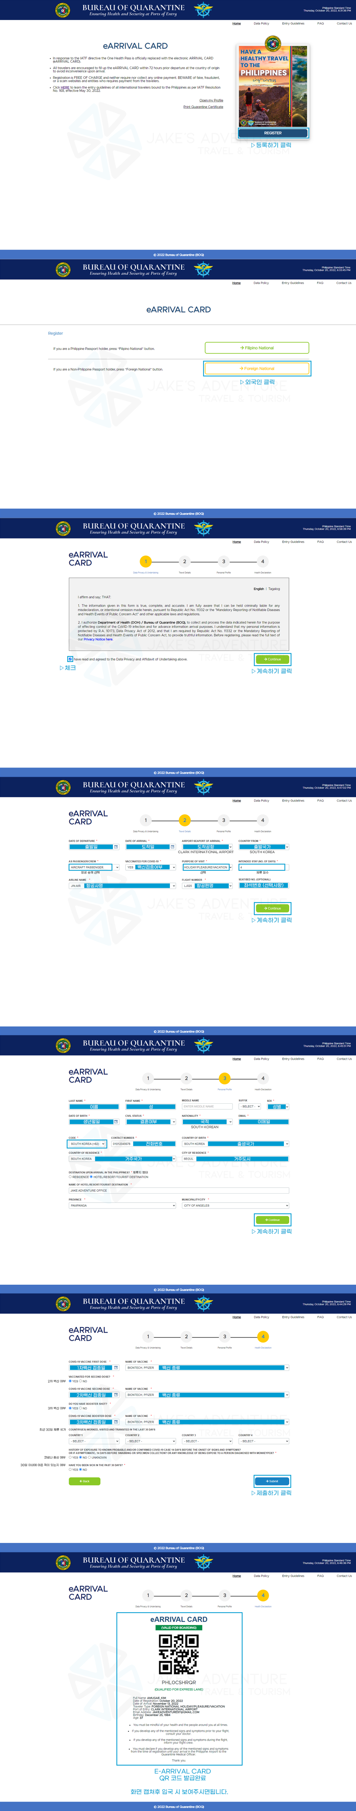
Task: Submit the Health Declaration form
Action: 272,1481
